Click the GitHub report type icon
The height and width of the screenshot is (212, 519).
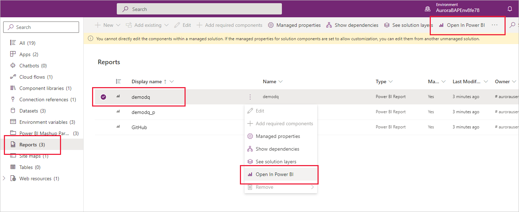118,127
